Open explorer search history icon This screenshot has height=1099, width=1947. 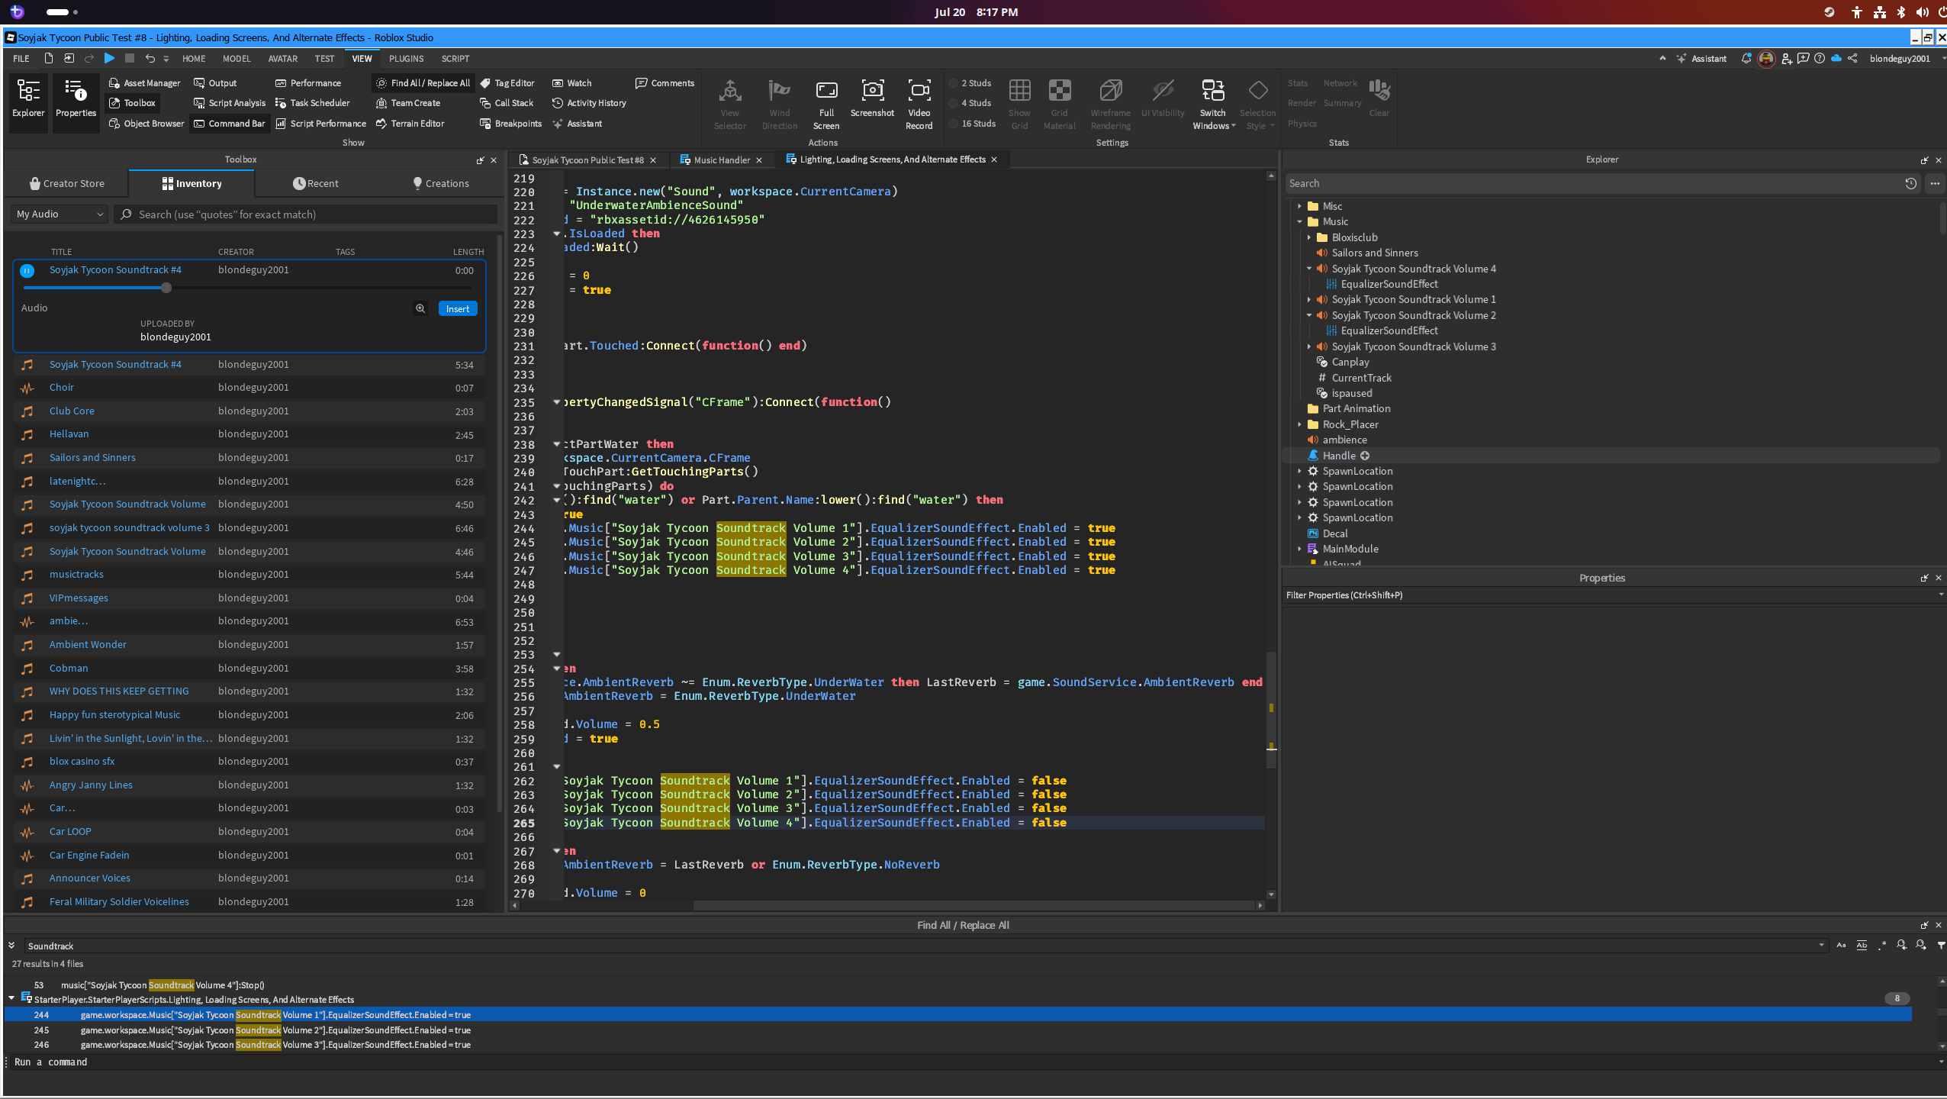[1910, 183]
